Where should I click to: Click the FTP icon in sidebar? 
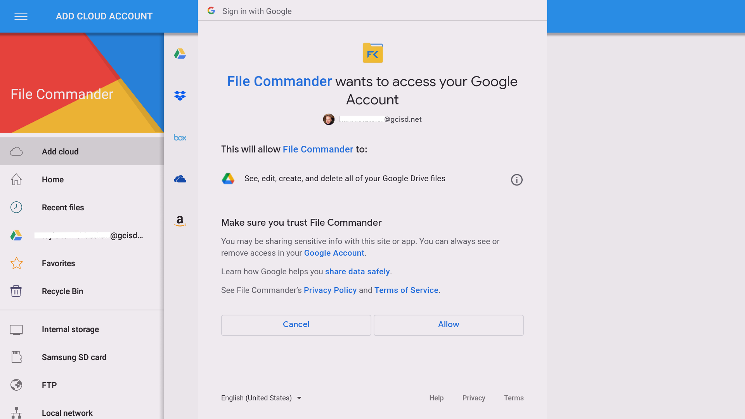[x=16, y=385]
